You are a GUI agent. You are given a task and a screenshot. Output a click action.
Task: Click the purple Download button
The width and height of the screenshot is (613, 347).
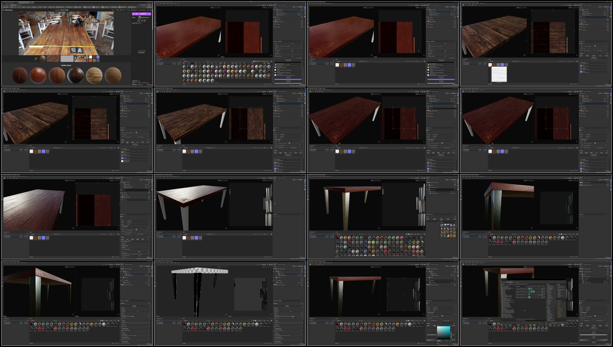[143, 14]
